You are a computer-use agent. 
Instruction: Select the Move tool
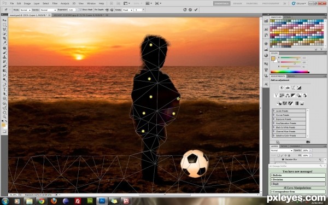[4, 20]
